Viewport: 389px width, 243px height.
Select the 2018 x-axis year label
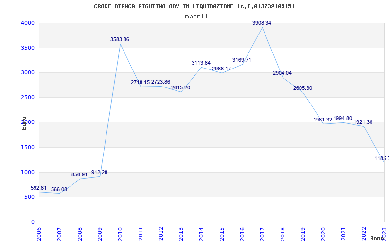pos(283,234)
